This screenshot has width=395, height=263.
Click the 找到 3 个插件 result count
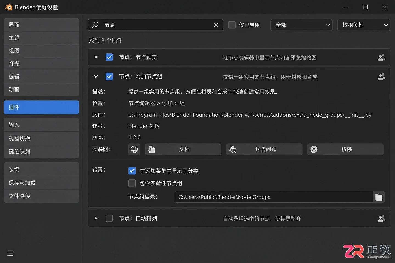coord(106,40)
